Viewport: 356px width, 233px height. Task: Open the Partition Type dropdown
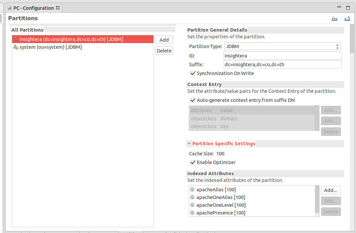pyautogui.click(x=282, y=46)
